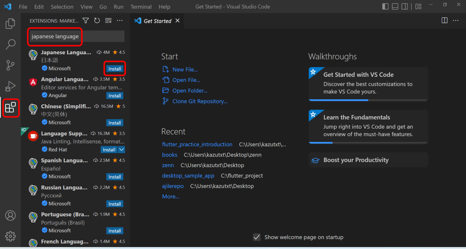Click the Clone Git Repository... link
Screen dimensions: 466x249
tap(200, 101)
